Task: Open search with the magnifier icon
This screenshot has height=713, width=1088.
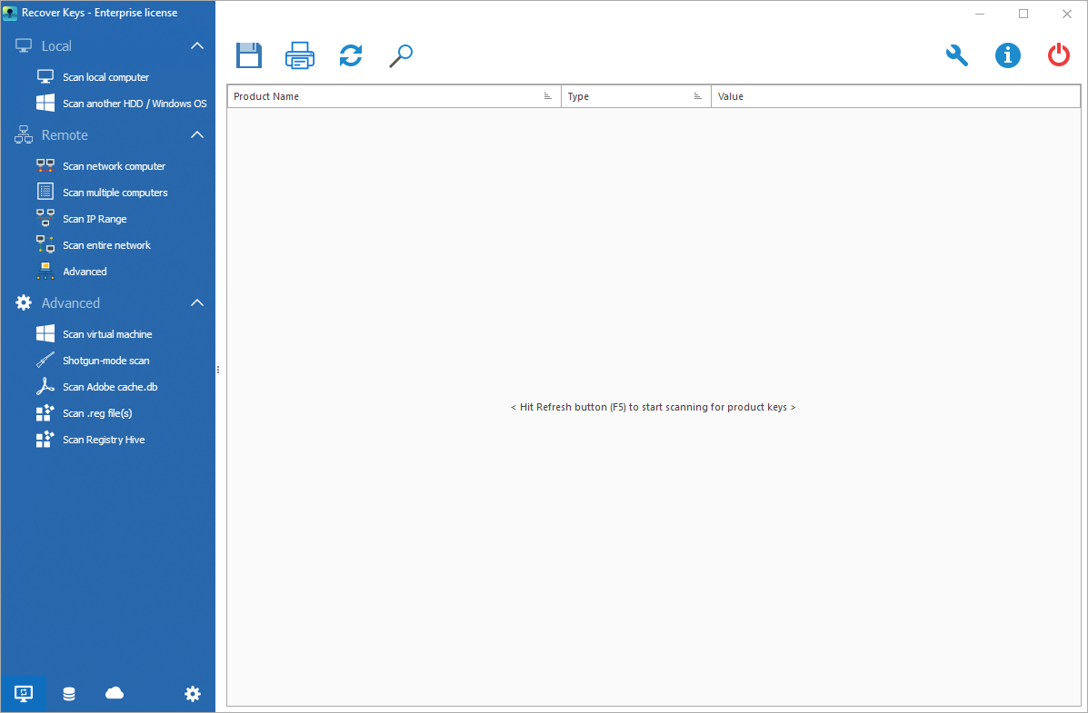Action: pyautogui.click(x=401, y=55)
